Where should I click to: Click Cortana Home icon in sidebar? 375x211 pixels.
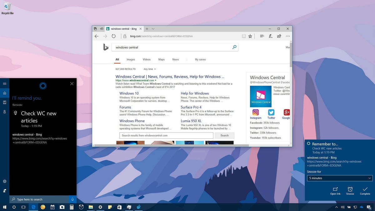pos(5,93)
